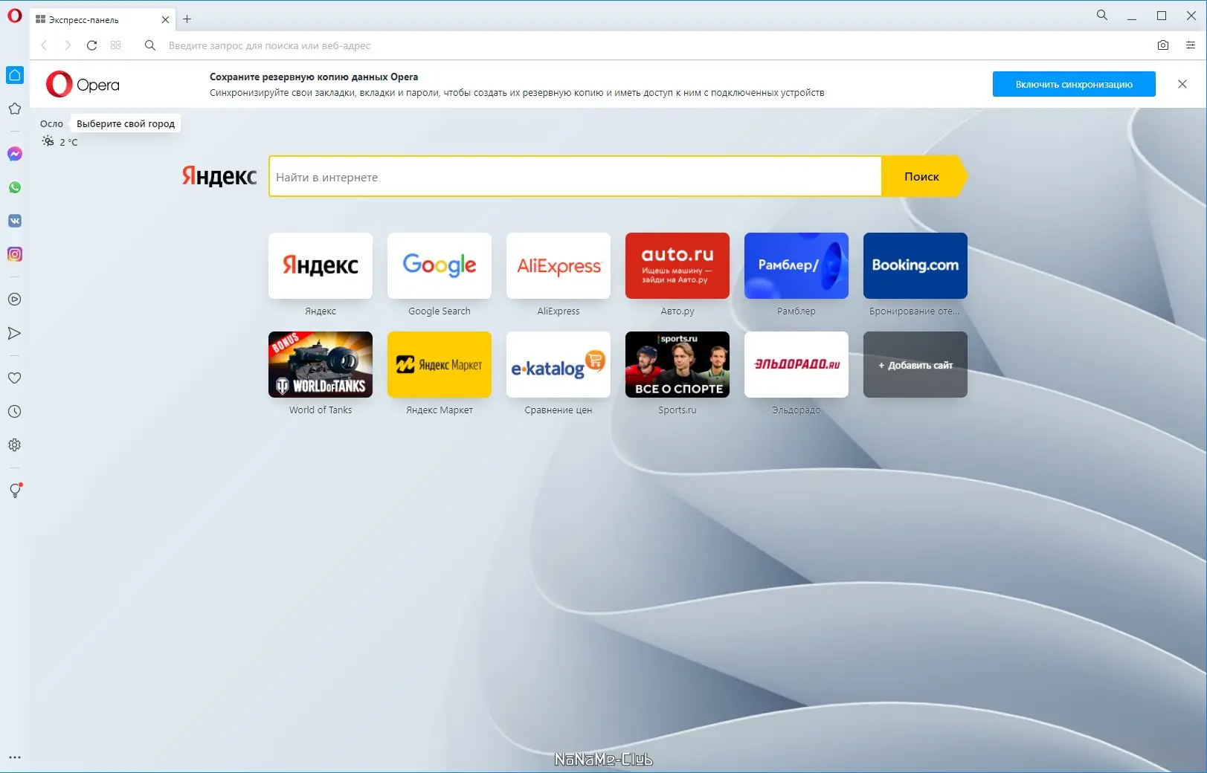
Task: Open the Speed Dial grid button in toolbar
Action: coord(115,45)
